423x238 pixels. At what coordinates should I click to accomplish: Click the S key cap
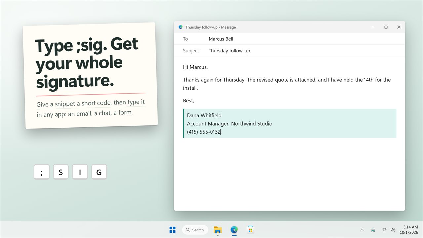pyautogui.click(x=61, y=172)
